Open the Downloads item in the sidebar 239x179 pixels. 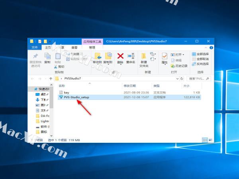(x=42, y=100)
